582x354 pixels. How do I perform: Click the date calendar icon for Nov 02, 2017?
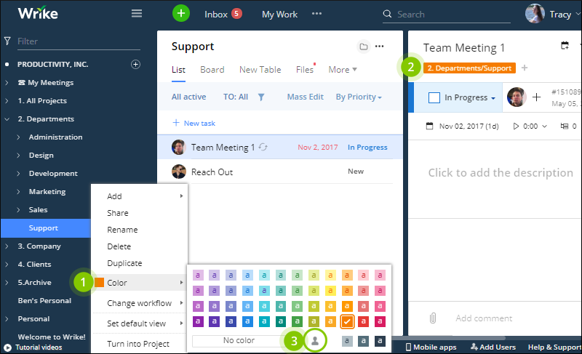click(429, 126)
